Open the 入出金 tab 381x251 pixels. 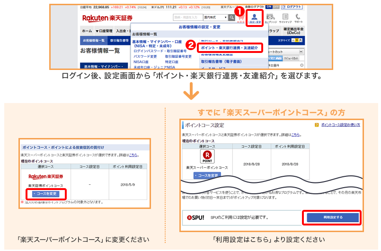click(x=122, y=31)
